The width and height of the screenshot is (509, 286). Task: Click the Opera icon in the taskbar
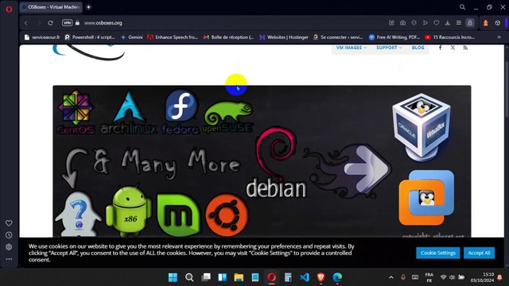(x=272, y=277)
